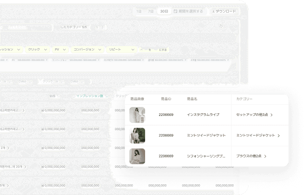This screenshot has width=305, height=195.
Task: Click the ミントツイードジャケット product thumbnail
Action: click(x=137, y=136)
